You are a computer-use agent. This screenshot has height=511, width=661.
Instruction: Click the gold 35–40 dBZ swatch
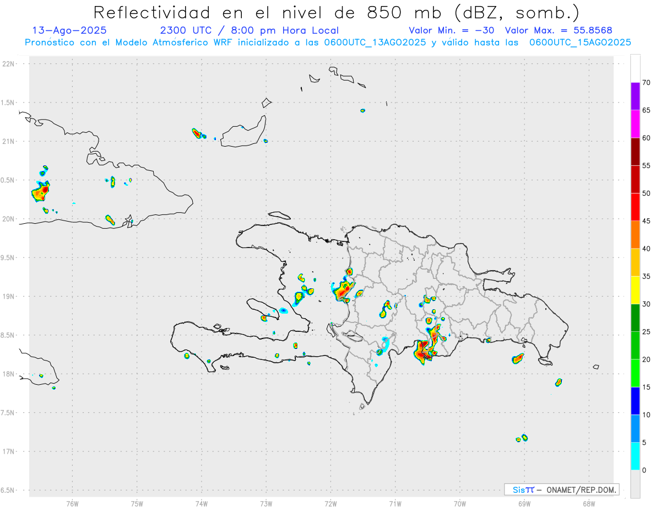(635, 262)
